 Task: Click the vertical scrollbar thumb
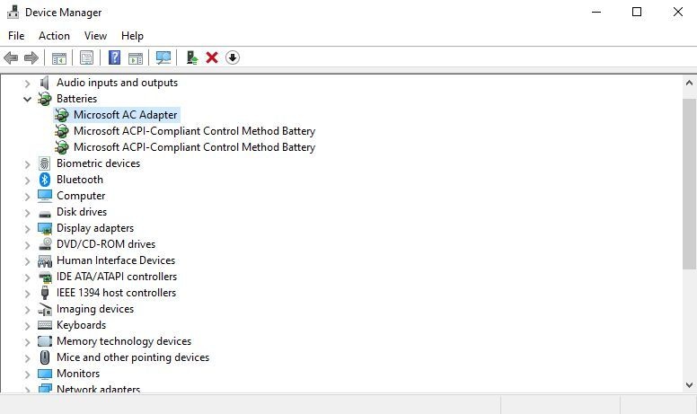pyautogui.click(x=690, y=184)
